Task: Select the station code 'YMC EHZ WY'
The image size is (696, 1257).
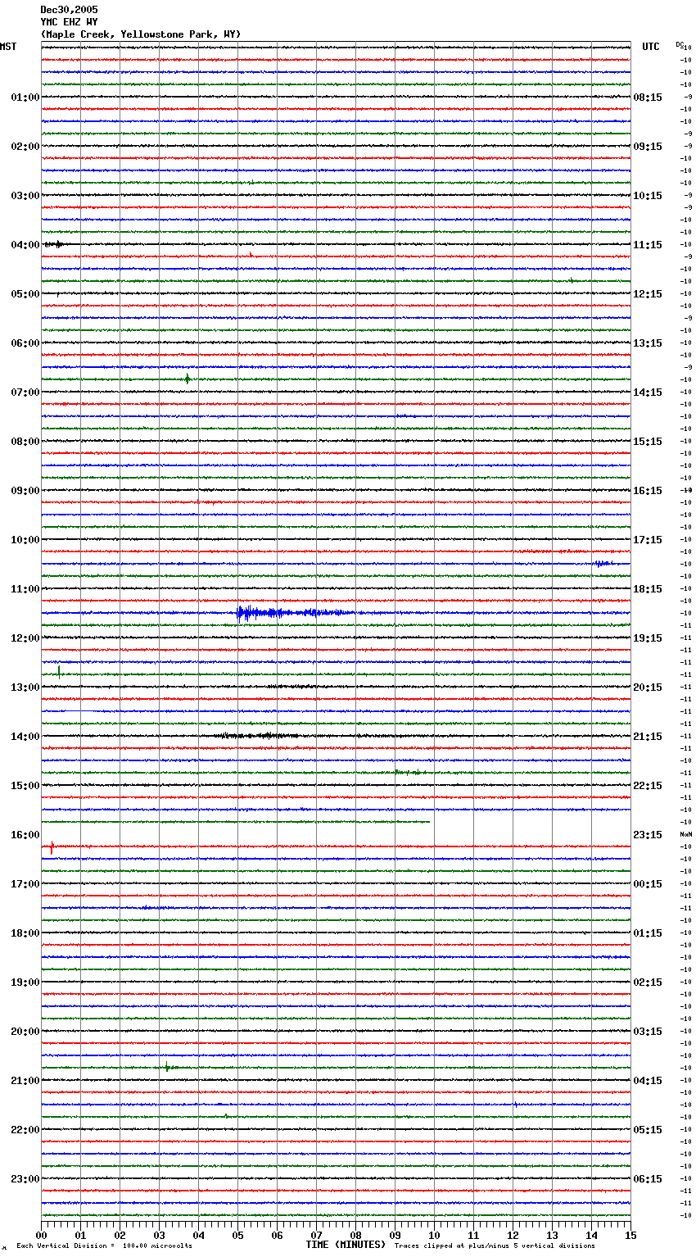Action: pos(69,22)
